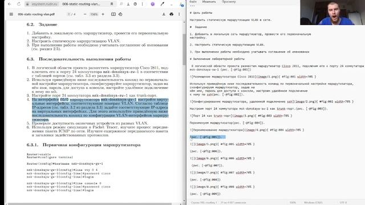Viewport: 365px width, 205px height.
Task: Click the cursor position status bar text
Action: [204, 203]
